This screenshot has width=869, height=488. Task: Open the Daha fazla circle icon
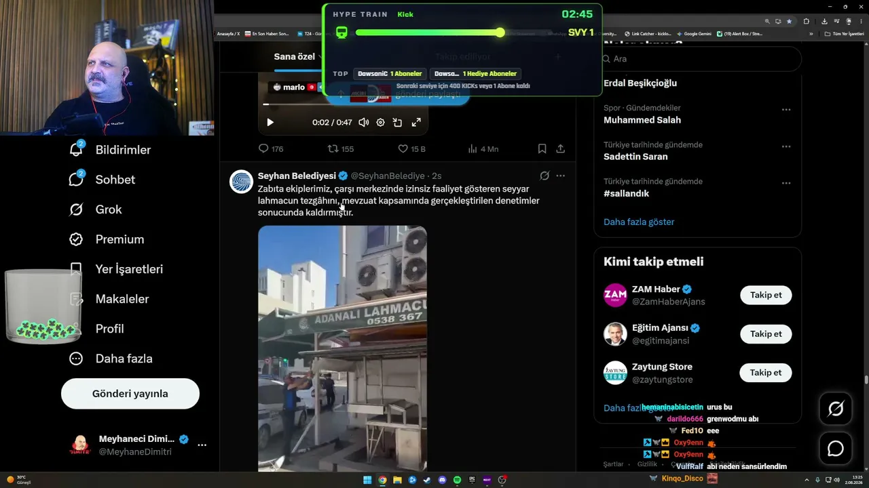pyautogui.click(x=76, y=359)
